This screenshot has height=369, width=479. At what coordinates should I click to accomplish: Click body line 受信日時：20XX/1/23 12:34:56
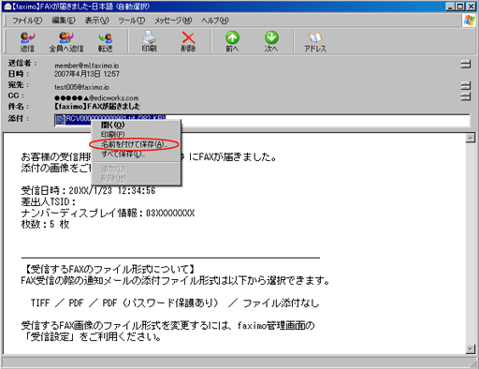point(88,190)
